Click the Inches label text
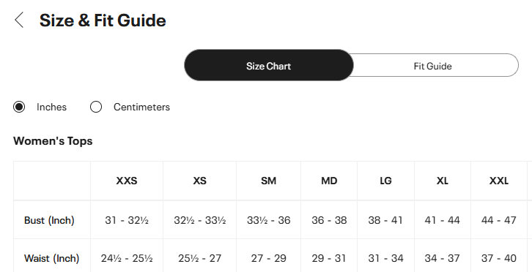Screen dimensions: 532x272 coord(51,107)
